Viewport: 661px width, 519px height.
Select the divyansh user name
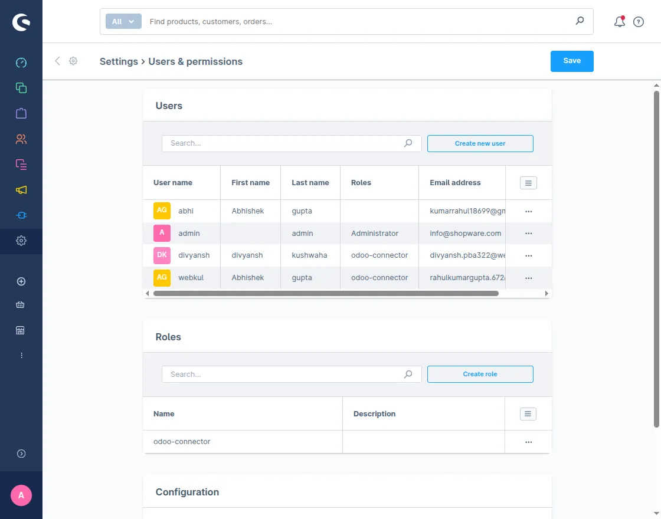pos(194,255)
